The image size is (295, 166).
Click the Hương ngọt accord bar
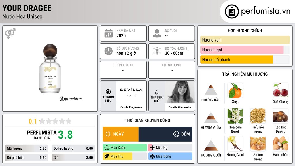(x=245, y=50)
